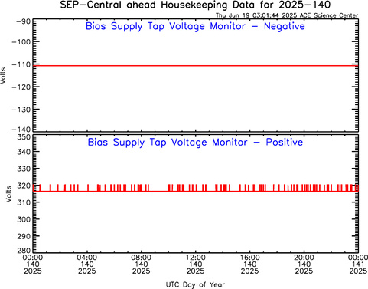
Task: Click the -110 tick label on the upper axis
Action: click(x=21, y=64)
